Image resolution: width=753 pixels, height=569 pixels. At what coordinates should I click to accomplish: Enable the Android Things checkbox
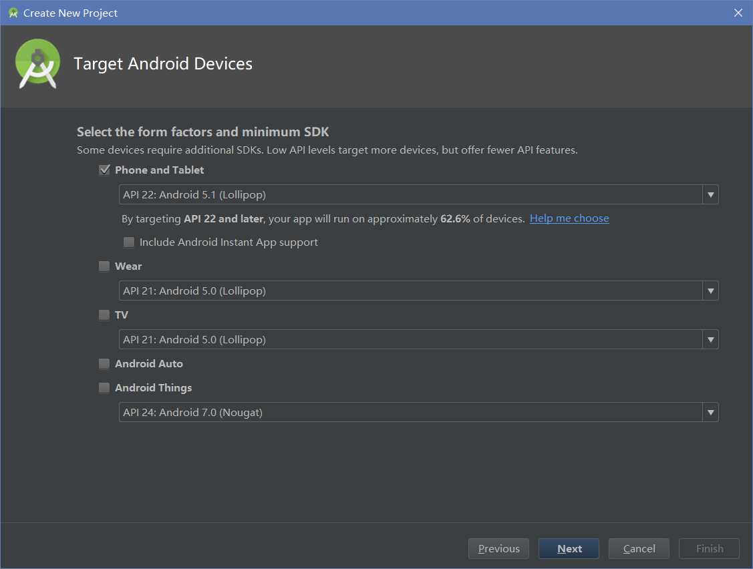(104, 387)
